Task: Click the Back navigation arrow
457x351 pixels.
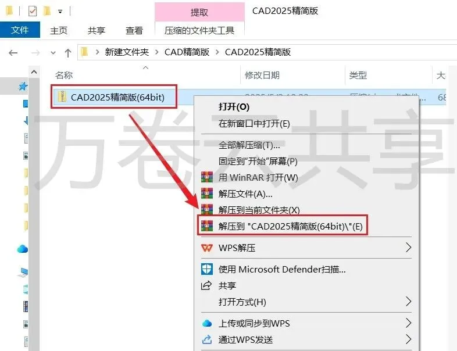Action: (x=13, y=53)
